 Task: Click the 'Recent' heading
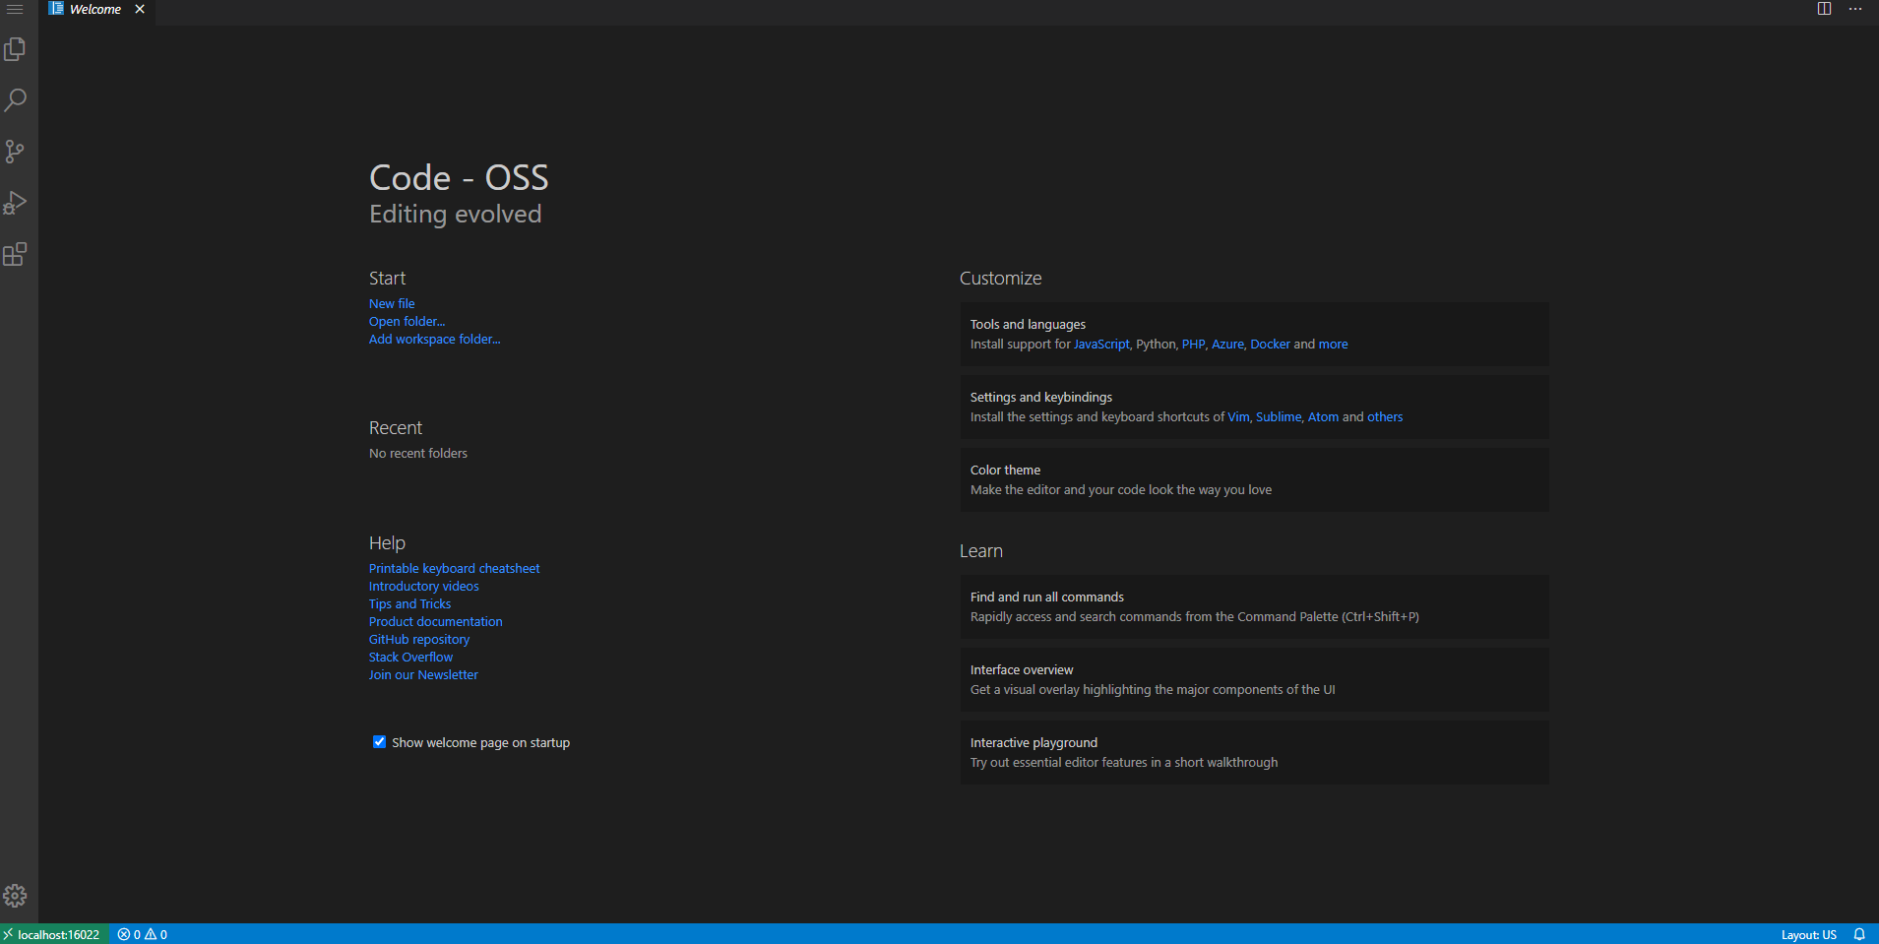[396, 428]
